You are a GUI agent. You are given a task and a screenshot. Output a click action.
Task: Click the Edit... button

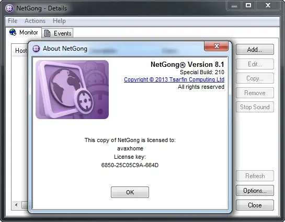(x=255, y=64)
